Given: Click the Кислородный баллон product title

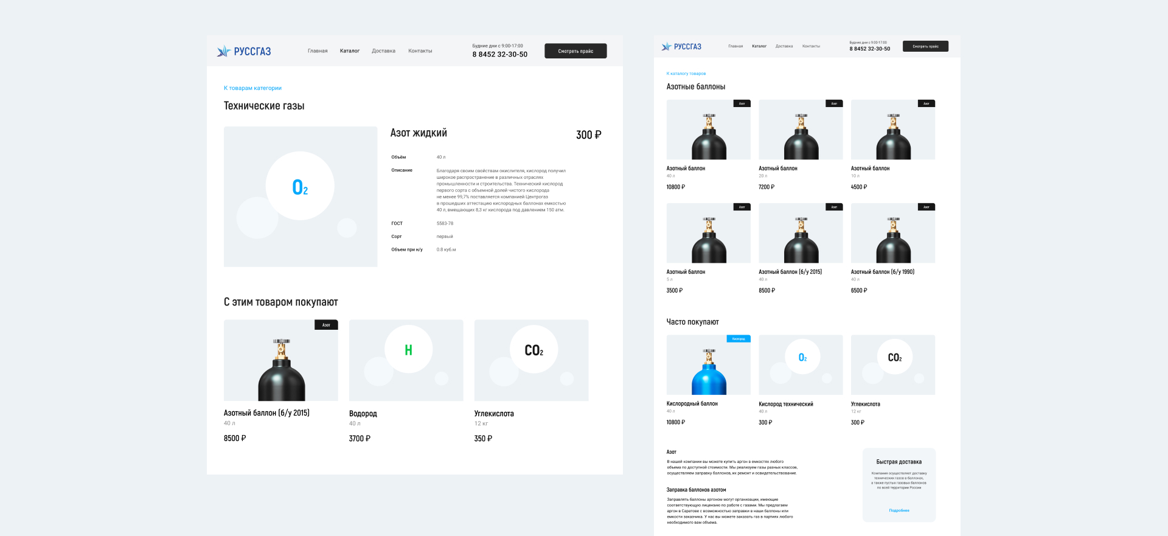Looking at the screenshot, I should (x=692, y=404).
